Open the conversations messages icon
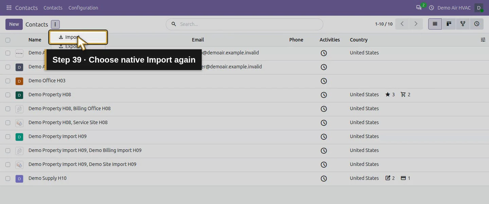 (419, 7)
